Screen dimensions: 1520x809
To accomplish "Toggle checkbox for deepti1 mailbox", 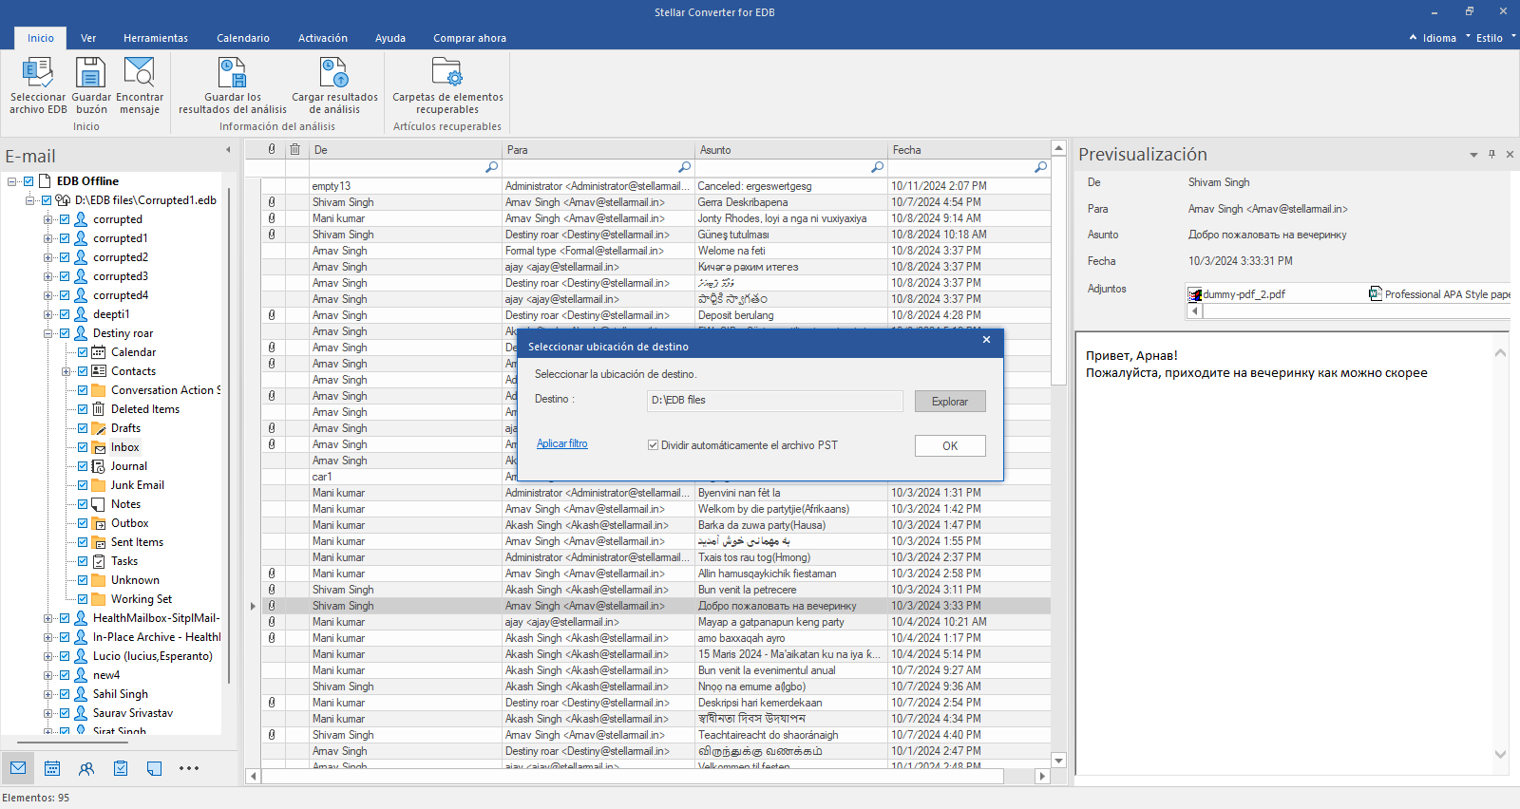I will click(x=65, y=314).
